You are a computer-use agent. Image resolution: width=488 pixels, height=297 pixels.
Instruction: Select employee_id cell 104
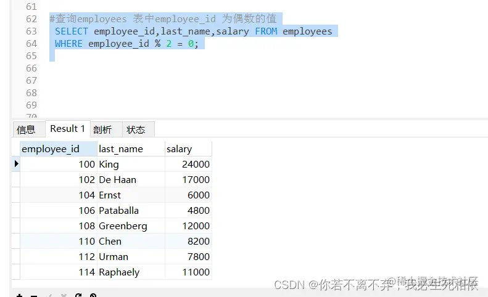[59, 195]
